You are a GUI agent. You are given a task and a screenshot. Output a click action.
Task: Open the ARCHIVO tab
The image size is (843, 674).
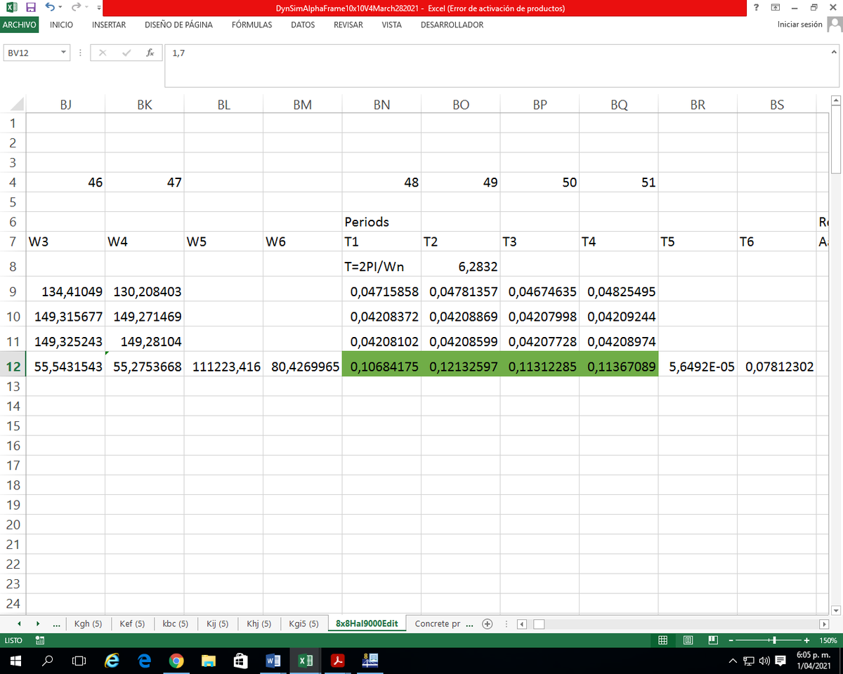(x=20, y=25)
